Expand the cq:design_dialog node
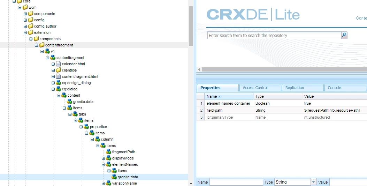This screenshot has height=186, width=367. (x=53, y=83)
